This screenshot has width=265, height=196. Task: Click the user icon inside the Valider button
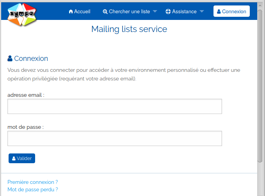[14, 159]
